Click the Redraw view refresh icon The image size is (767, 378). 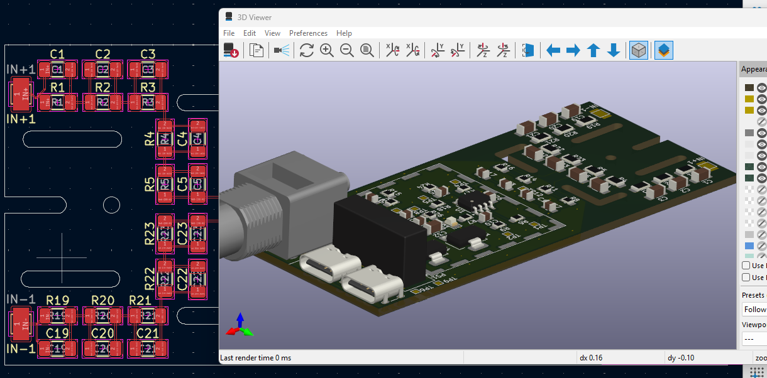pos(306,51)
